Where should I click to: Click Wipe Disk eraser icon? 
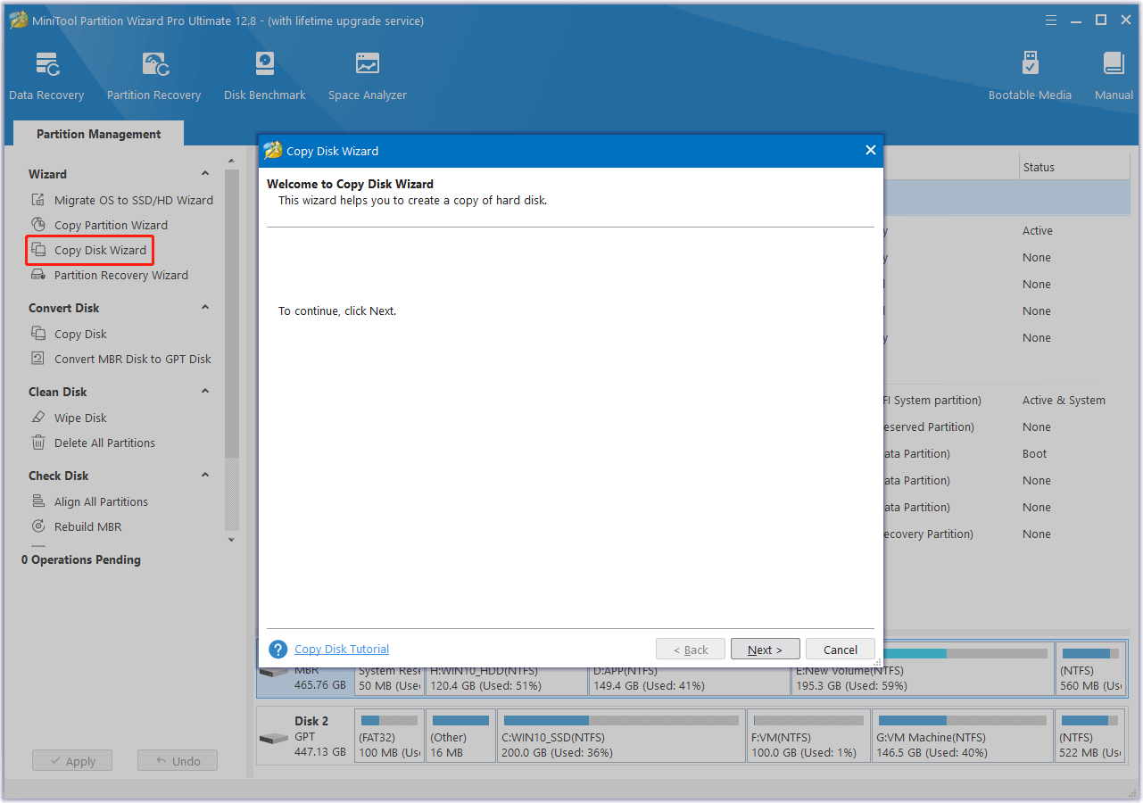pos(38,418)
